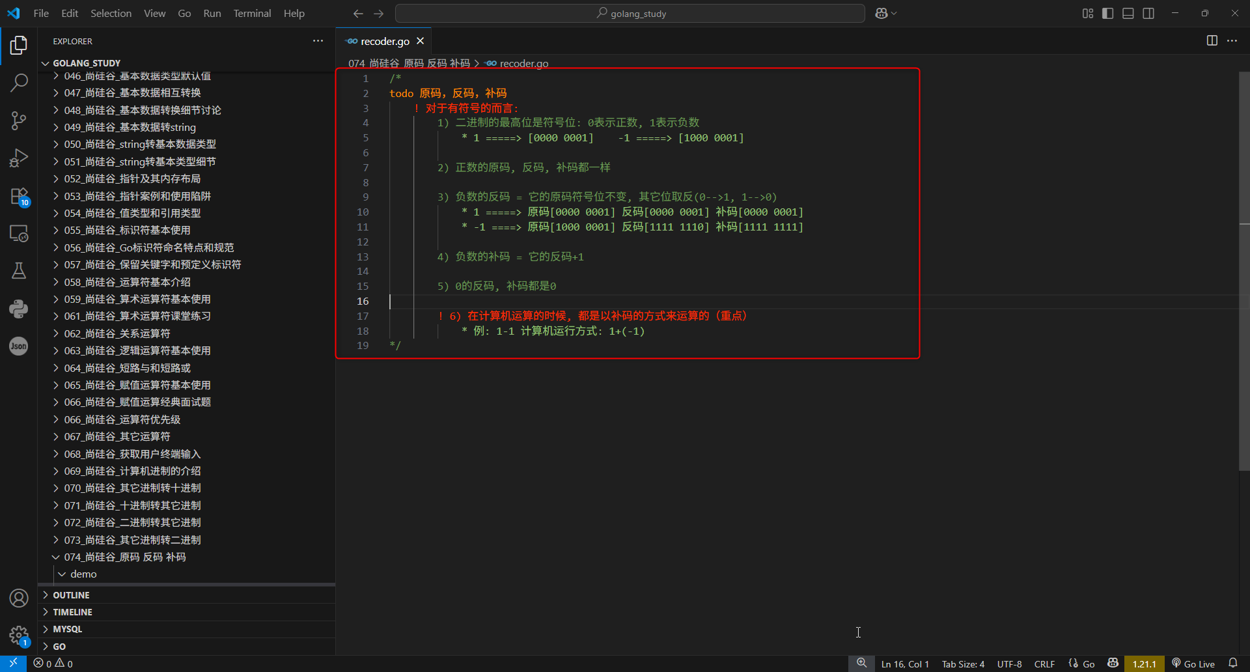1250x672 pixels.
Task: Close the recoder.go tab
Action: coord(421,41)
